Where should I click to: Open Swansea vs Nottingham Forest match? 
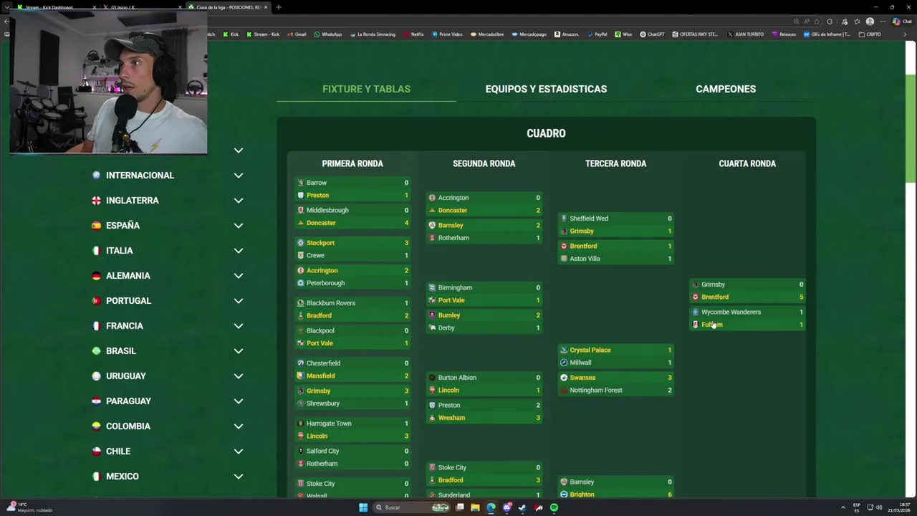pyautogui.click(x=615, y=383)
